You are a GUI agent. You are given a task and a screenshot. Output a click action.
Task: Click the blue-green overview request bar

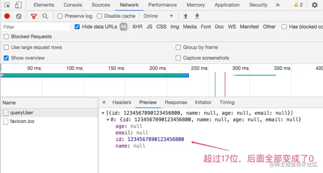[x=95, y=75]
